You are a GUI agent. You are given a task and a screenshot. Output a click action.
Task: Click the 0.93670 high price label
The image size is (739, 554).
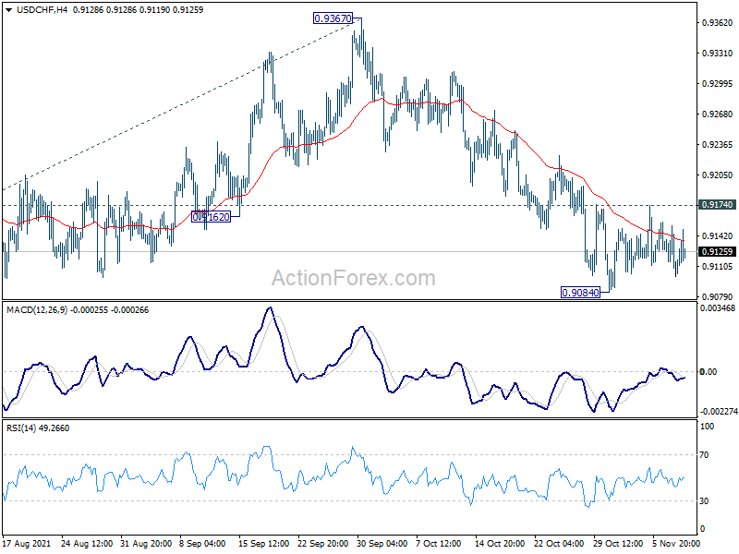click(333, 18)
